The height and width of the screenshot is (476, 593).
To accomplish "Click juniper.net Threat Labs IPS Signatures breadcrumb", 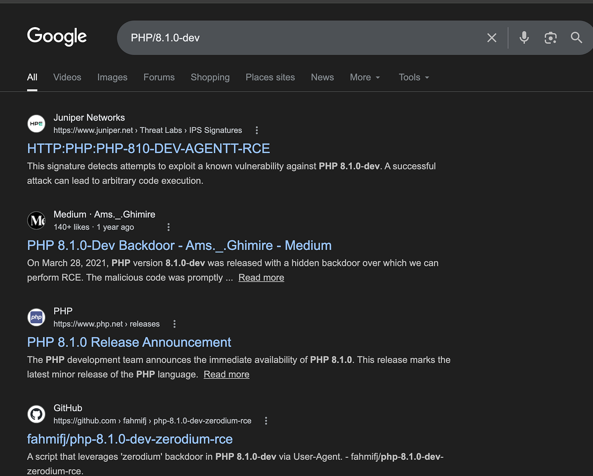I will pos(148,130).
